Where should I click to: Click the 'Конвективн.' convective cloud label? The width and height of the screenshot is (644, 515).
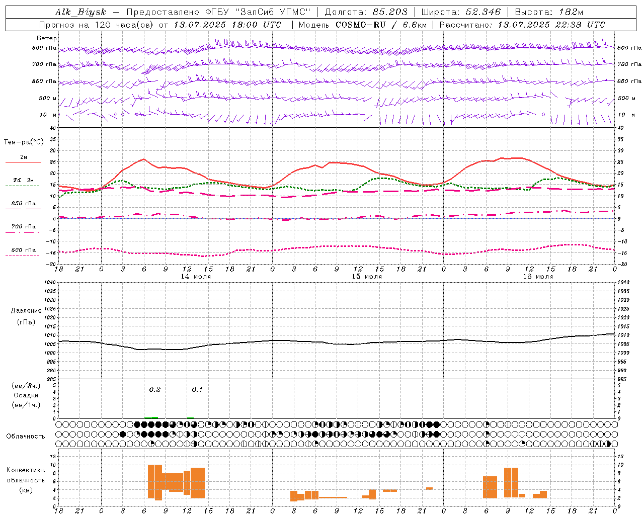click(x=26, y=470)
